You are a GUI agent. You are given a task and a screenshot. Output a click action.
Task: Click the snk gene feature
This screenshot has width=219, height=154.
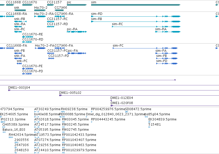20,10
